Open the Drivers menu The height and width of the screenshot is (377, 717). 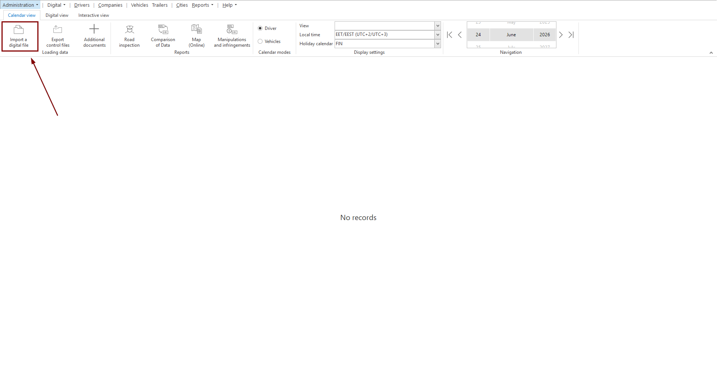(x=82, y=5)
